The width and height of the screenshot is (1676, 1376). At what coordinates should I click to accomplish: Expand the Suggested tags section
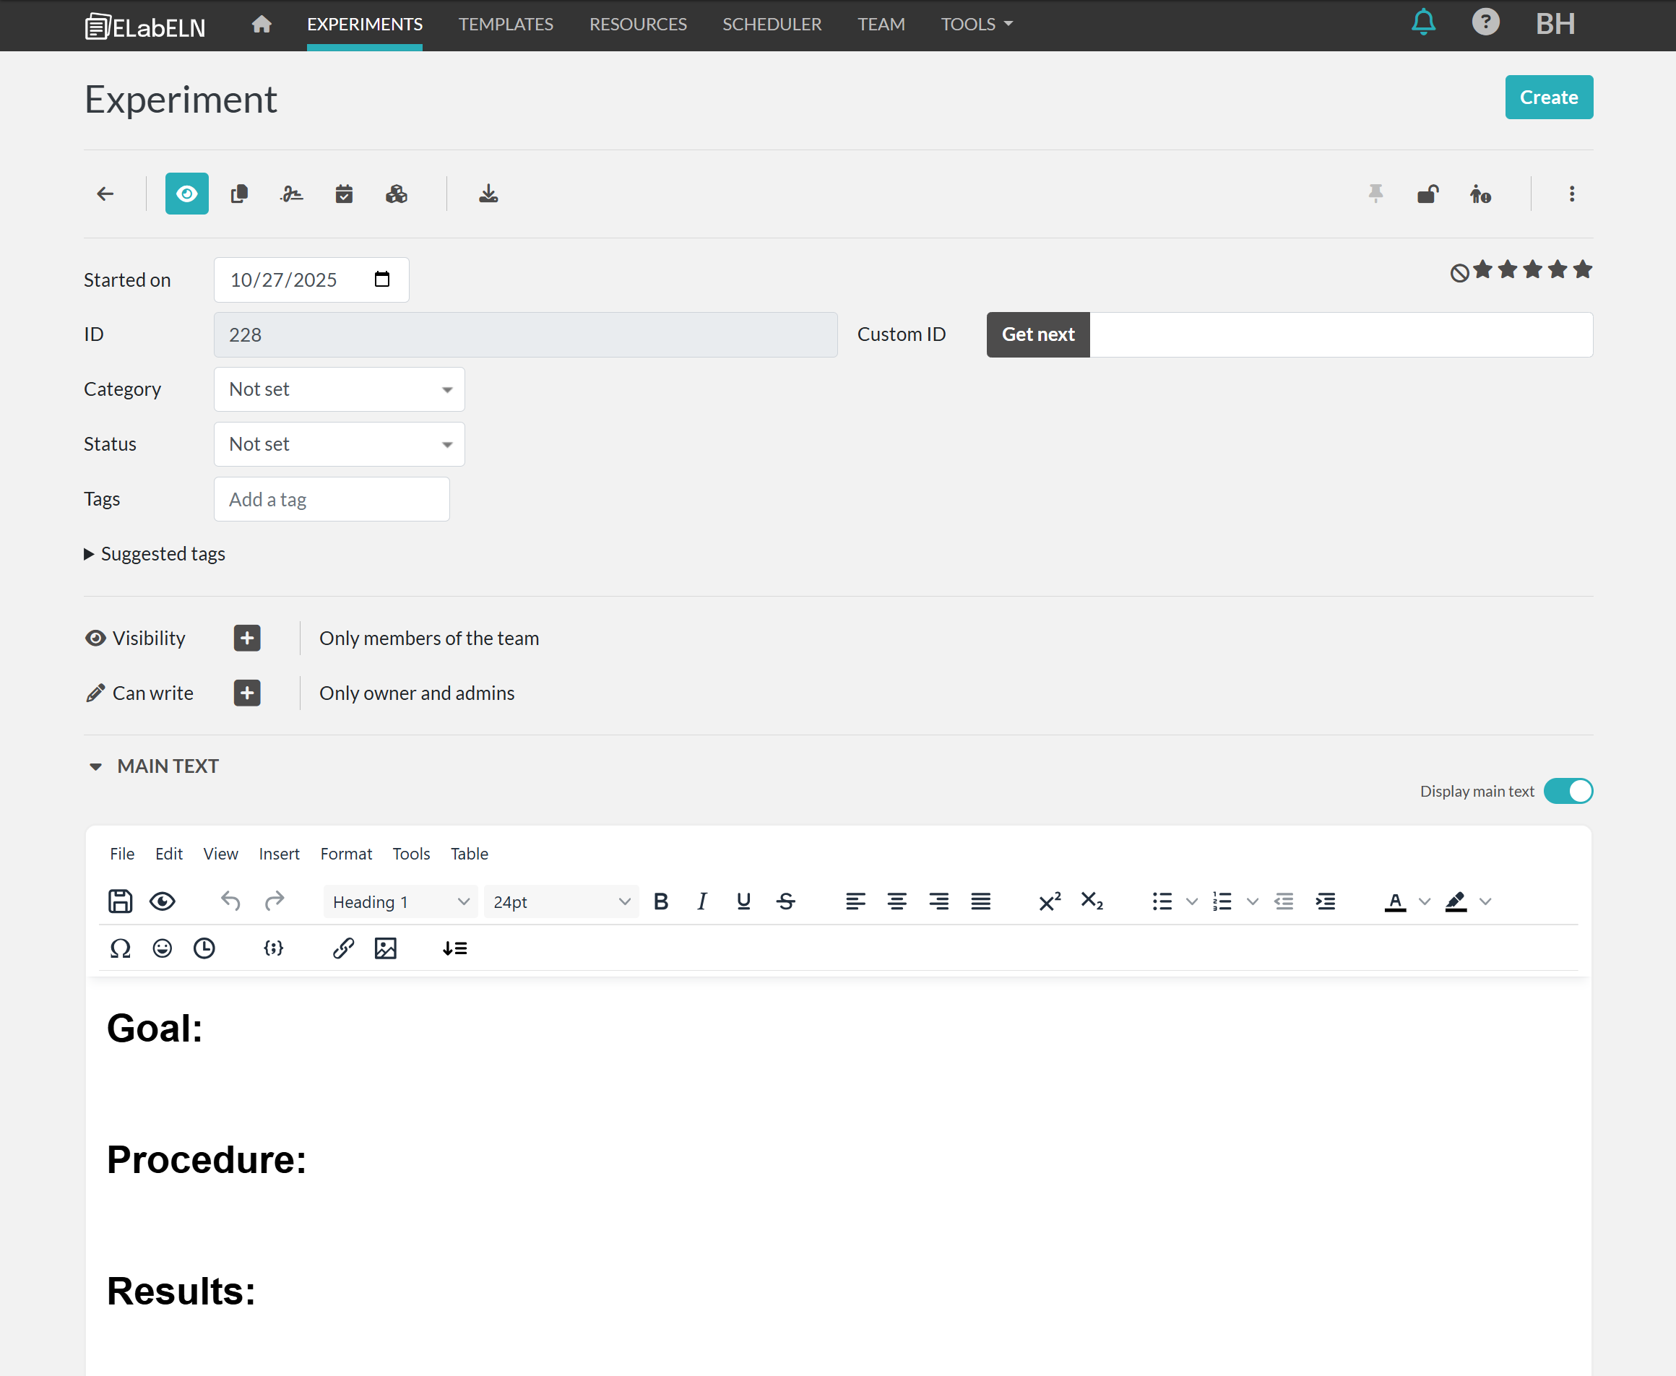click(155, 553)
